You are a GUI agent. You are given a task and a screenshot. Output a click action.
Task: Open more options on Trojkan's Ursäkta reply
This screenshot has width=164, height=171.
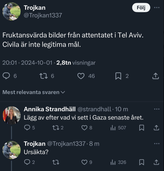[x=157, y=144]
